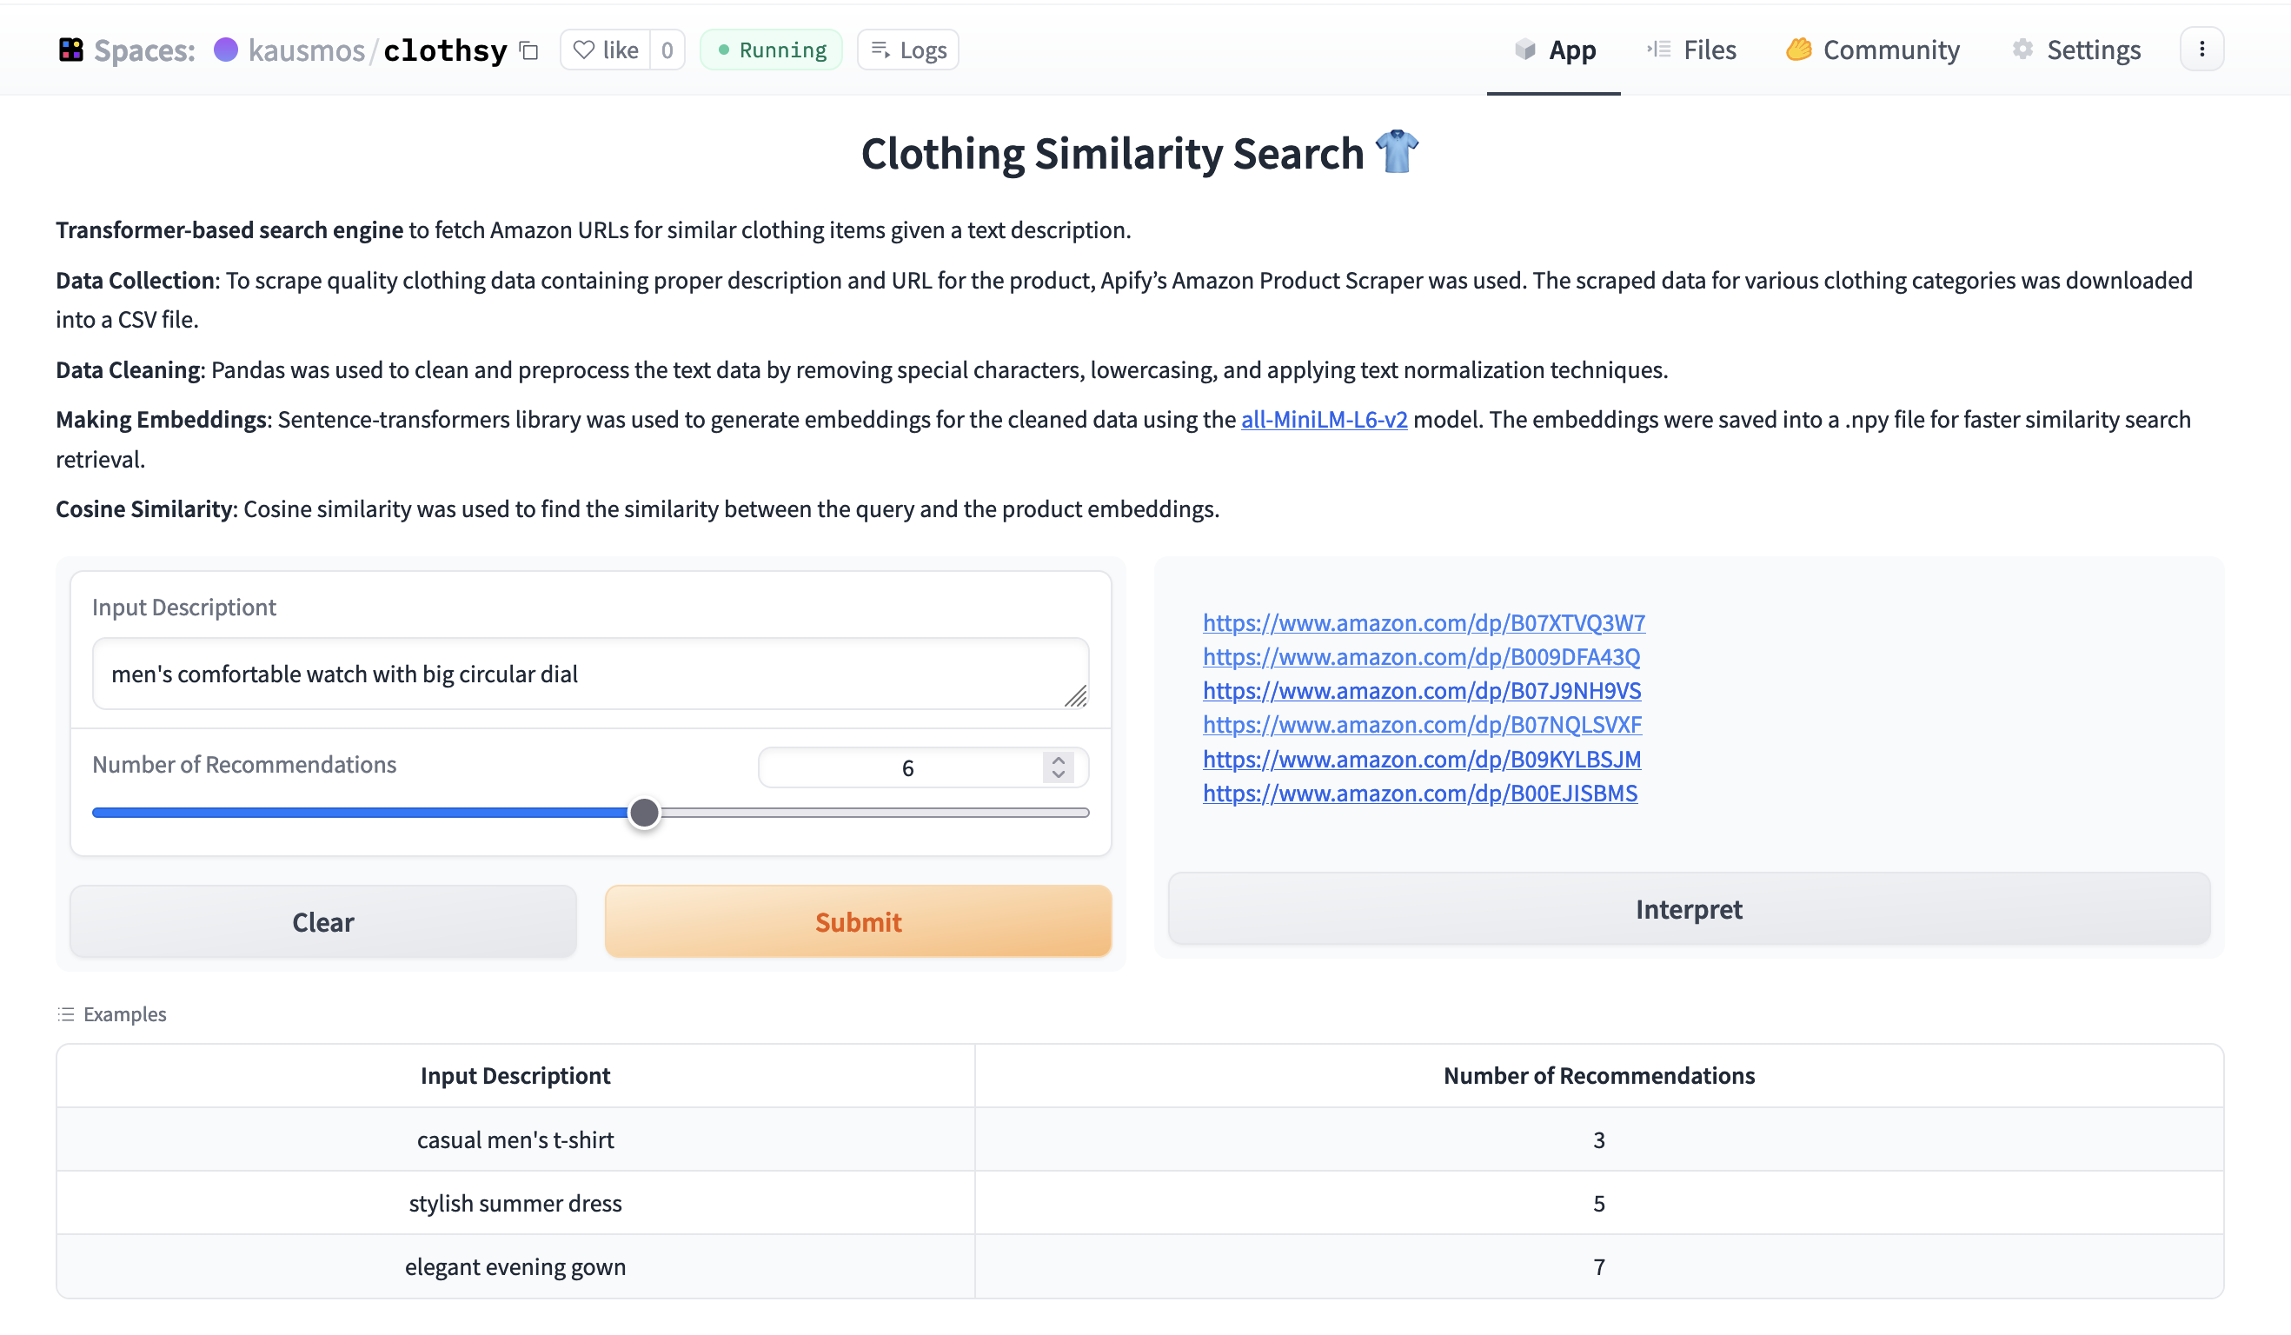Increment number of recommendations stepper up

pos(1059,760)
